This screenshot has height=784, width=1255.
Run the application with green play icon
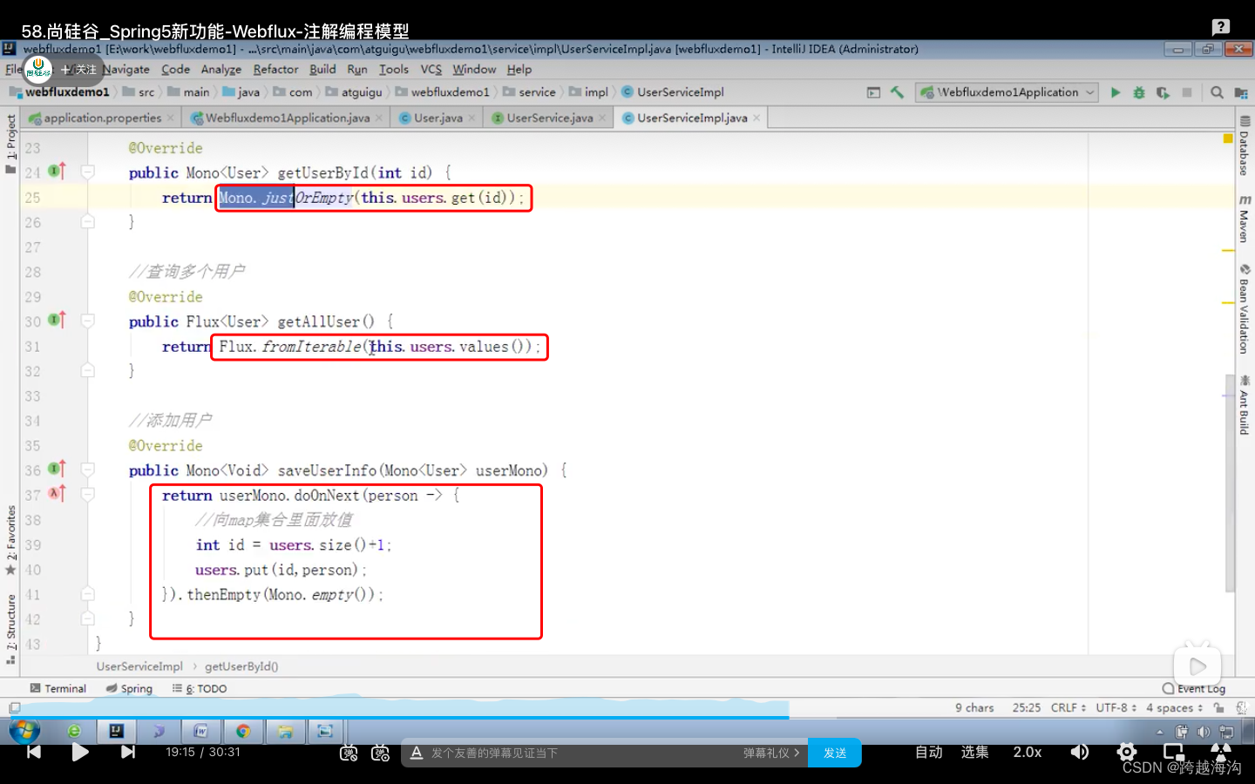[1115, 92]
